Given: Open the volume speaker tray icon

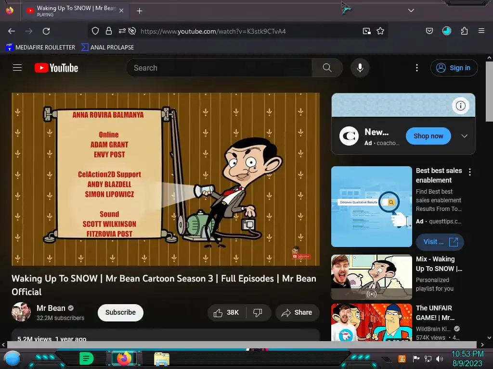Looking at the screenshot, I should (440, 358).
